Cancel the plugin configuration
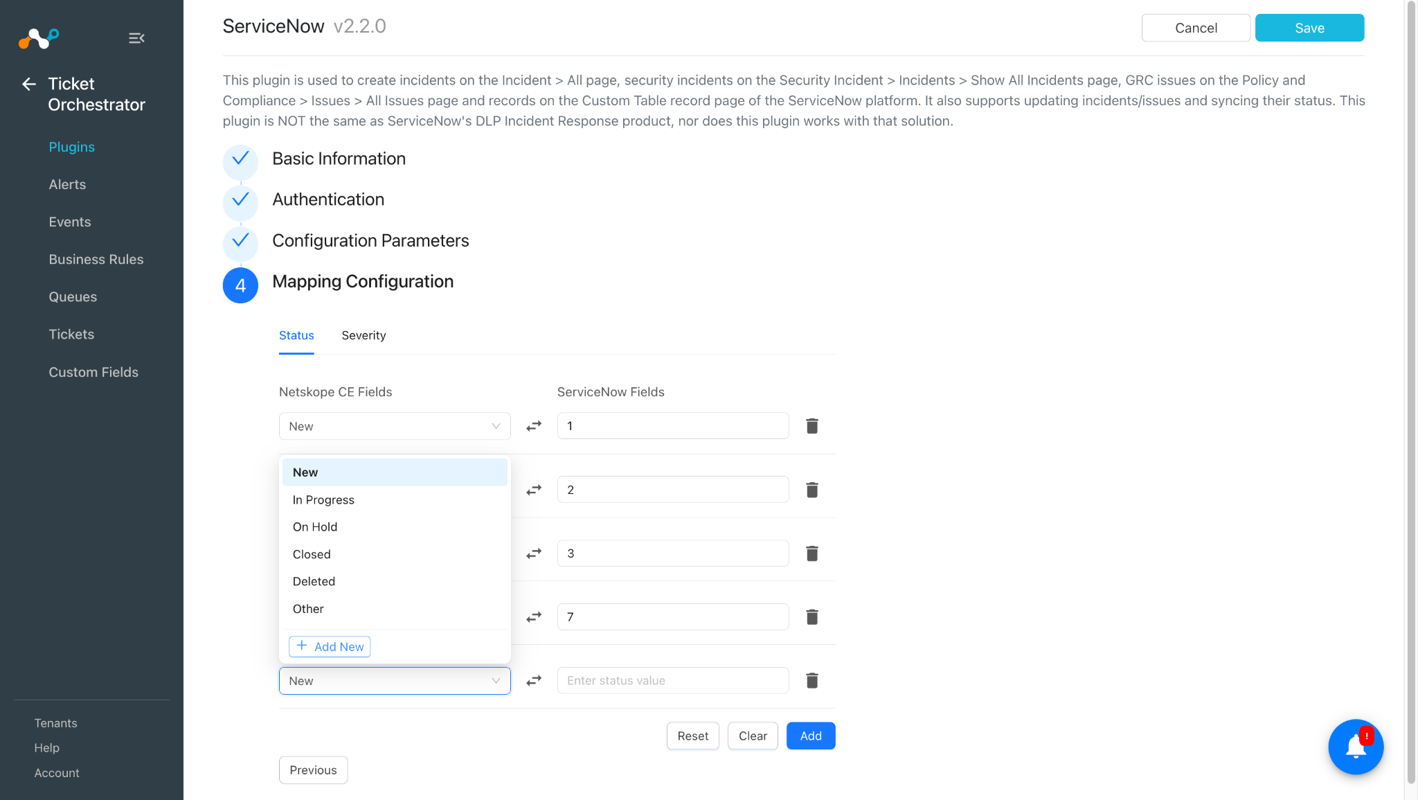Screen dimensions: 1418x800 (x=1196, y=28)
